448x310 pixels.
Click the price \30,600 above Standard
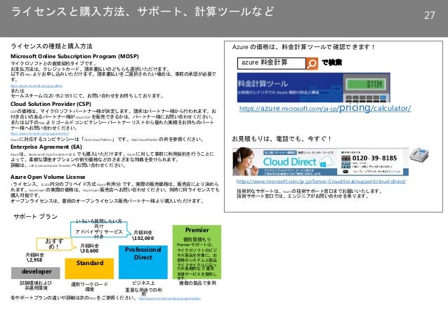(x=89, y=250)
